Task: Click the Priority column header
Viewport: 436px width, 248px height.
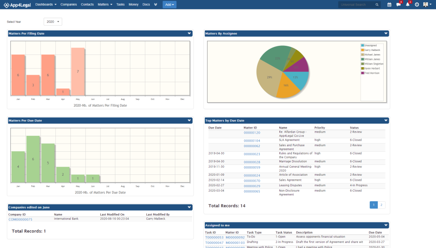Action: (320, 128)
